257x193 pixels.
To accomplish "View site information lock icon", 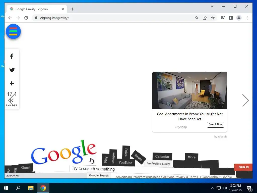I will 36,18.
